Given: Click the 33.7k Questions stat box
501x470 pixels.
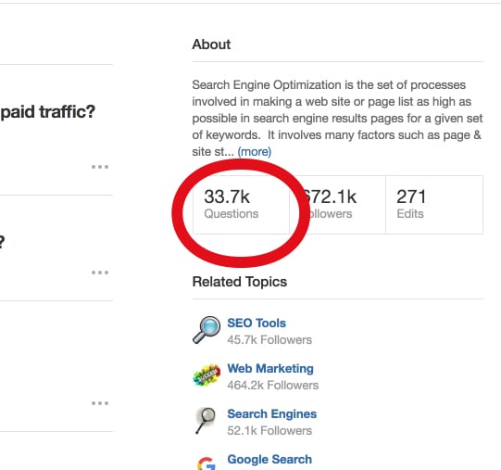Looking at the screenshot, I should (x=241, y=205).
